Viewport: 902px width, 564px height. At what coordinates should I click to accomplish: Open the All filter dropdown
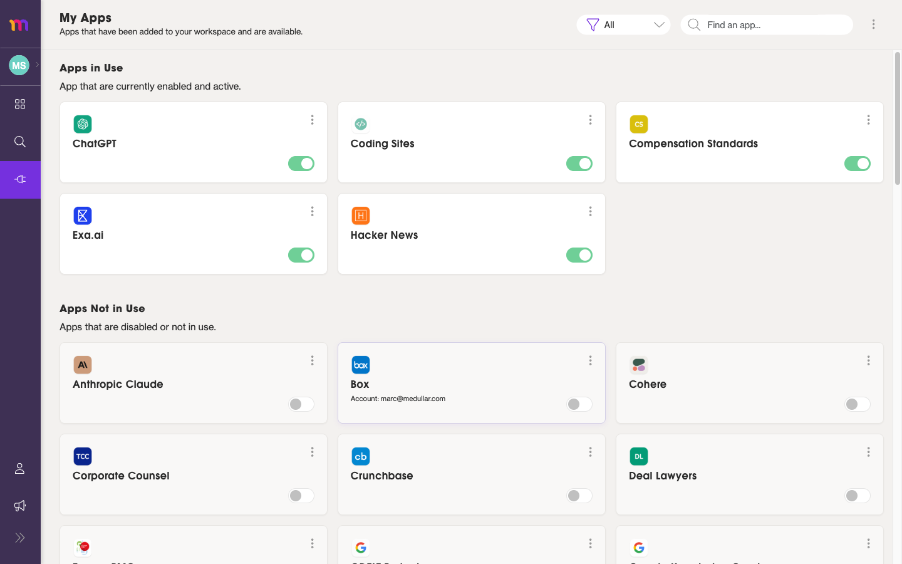pyautogui.click(x=623, y=25)
